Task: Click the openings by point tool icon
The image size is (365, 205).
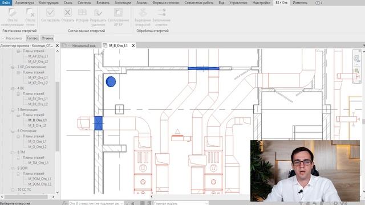Action: click(30, 13)
